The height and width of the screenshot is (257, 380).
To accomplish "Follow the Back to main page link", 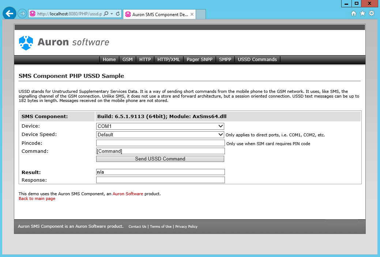I will 37,199.
